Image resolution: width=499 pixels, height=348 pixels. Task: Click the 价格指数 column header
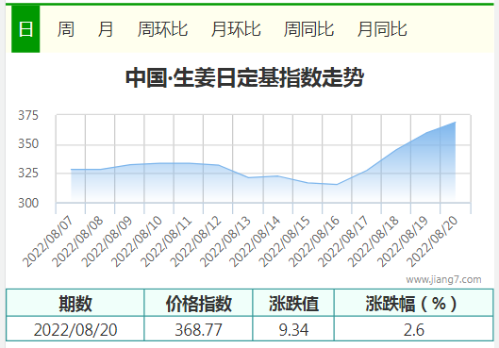(198, 303)
